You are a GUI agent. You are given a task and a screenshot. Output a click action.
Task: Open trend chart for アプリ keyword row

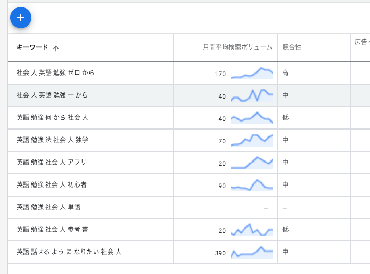(x=252, y=163)
